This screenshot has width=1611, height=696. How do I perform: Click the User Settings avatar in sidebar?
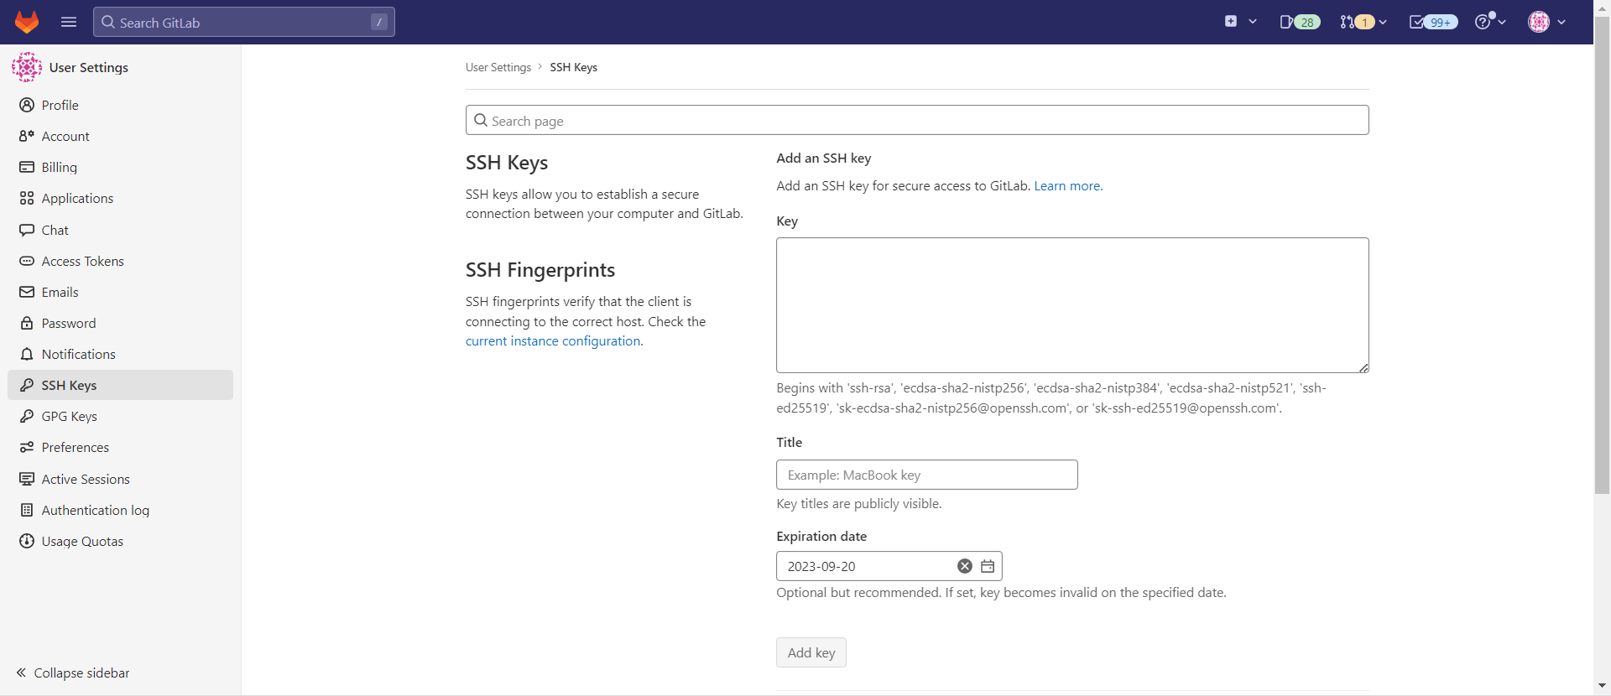coord(27,67)
